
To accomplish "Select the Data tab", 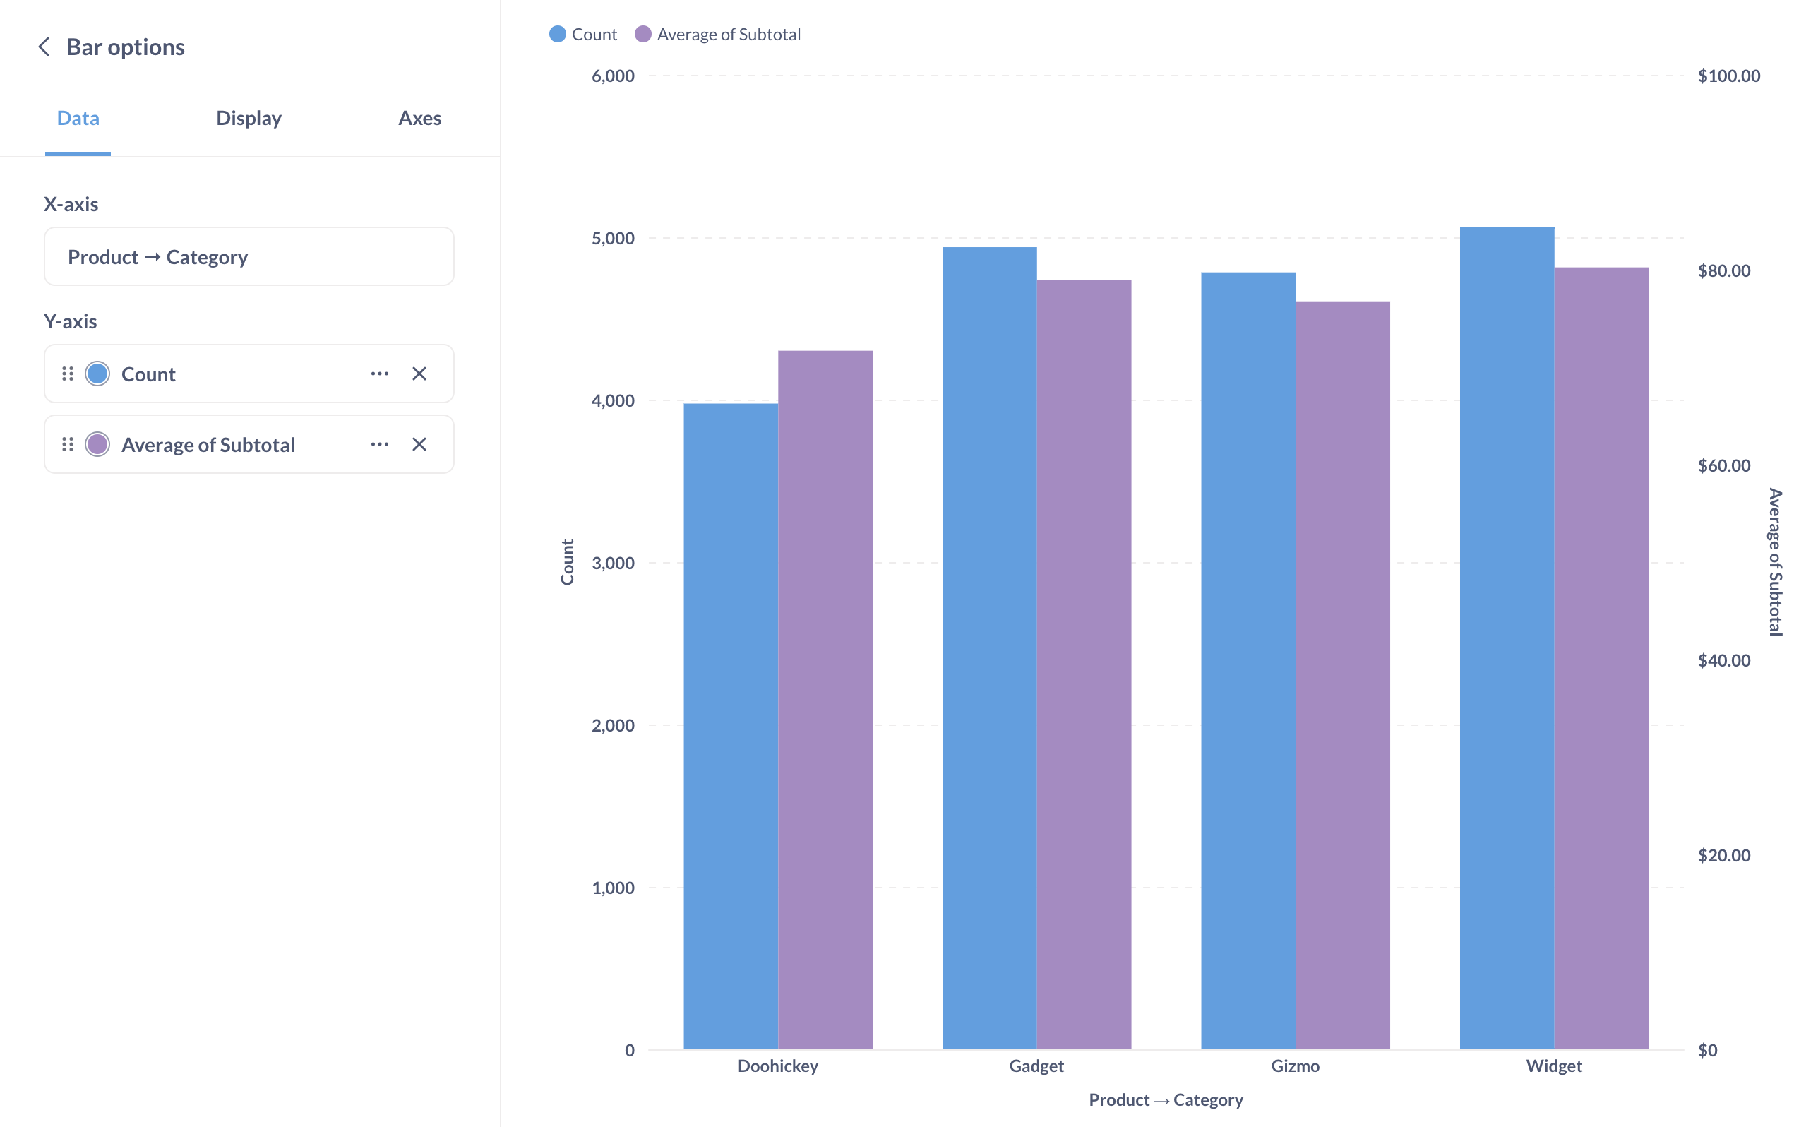I will pos(78,118).
